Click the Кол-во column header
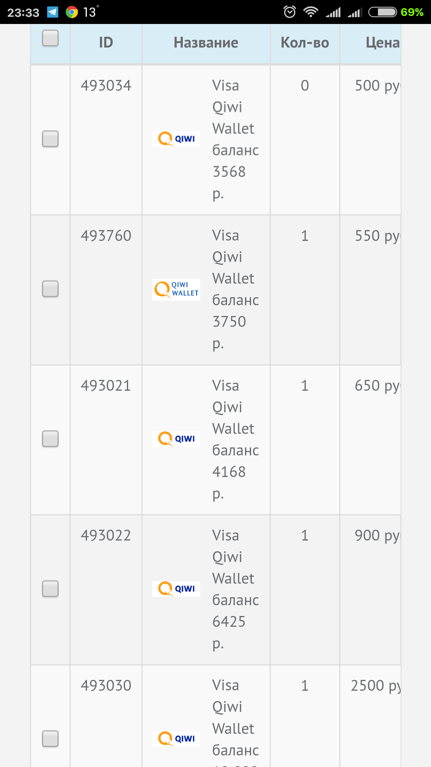Screen dimensions: 431x767 click(x=304, y=42)
